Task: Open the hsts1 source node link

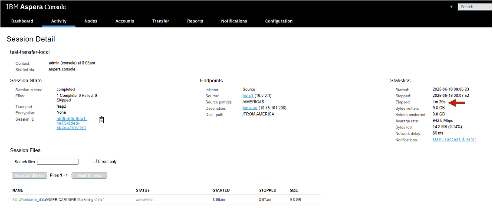Action: (x=248, y=96)
